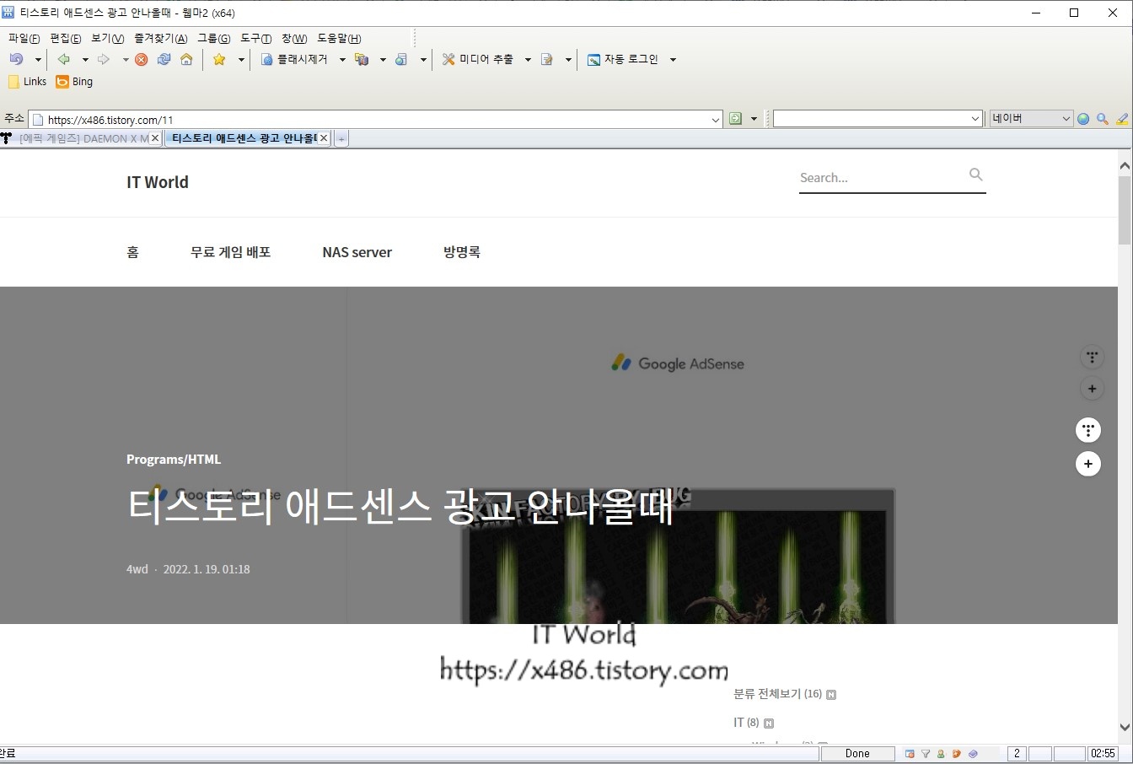Screen dimensions: 1133x764
Task: Click the upper gray plus round button
Action: click(1092, 389)
